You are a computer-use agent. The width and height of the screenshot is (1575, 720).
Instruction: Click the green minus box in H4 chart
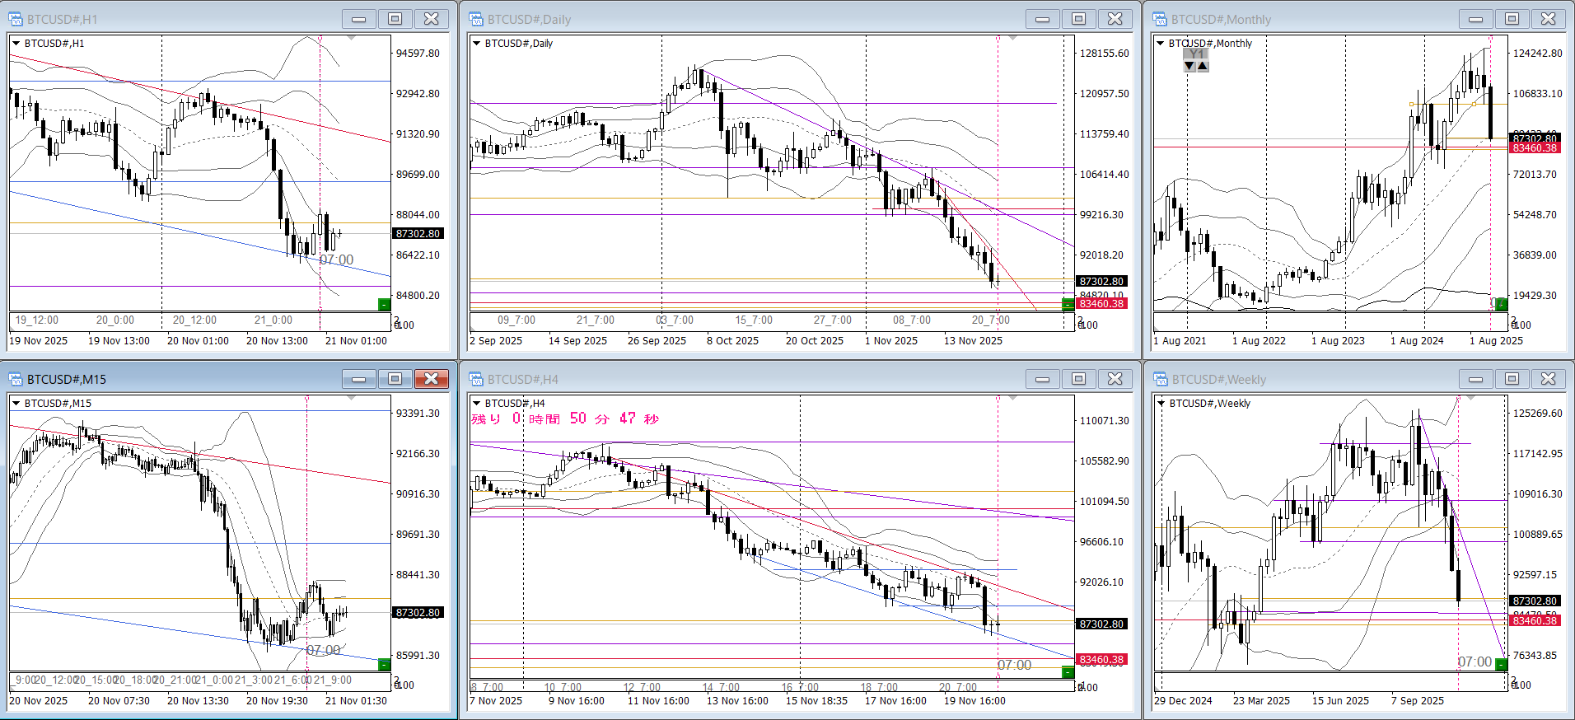pos(1068,672)
